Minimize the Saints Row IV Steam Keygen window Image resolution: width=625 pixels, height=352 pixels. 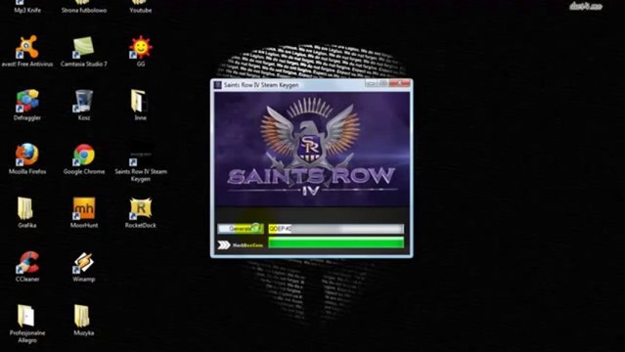click(371, 83)
